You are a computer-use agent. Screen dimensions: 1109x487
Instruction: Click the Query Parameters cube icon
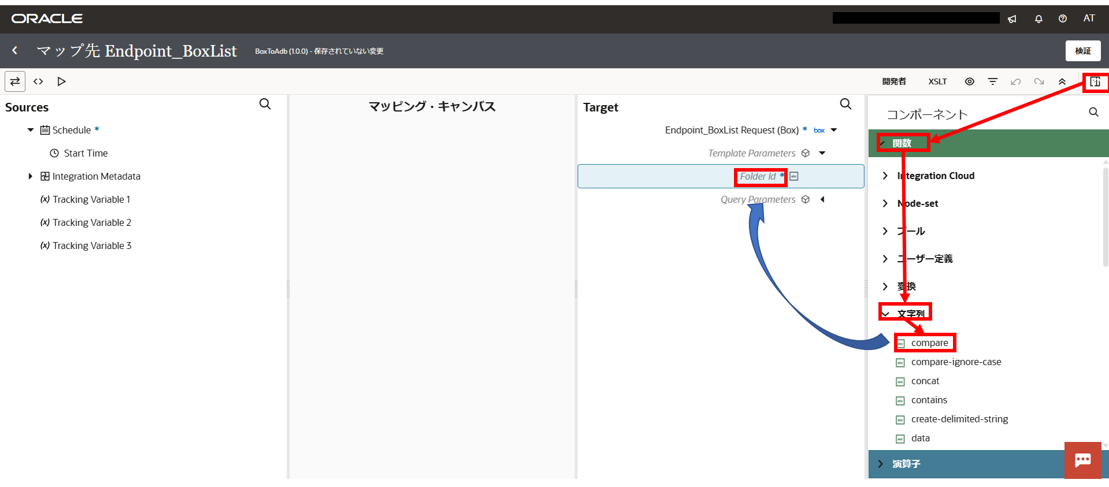[x=806, y=199]
